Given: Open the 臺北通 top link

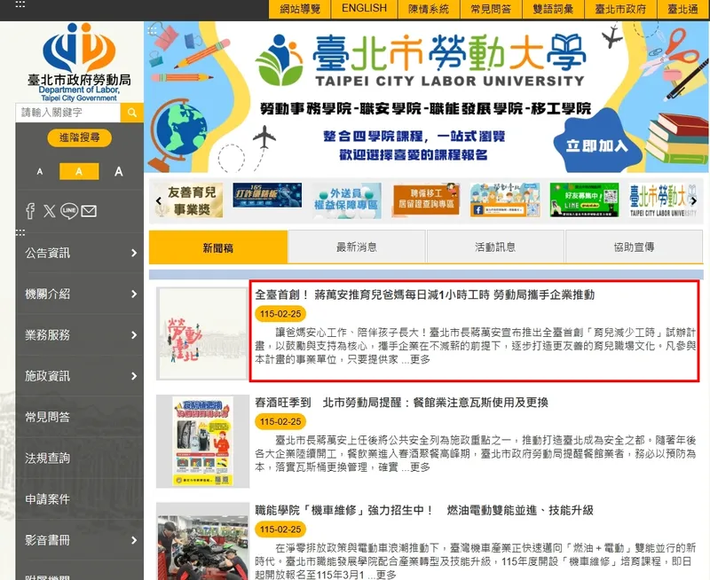Looking at the screenshot, I should 683,9.
